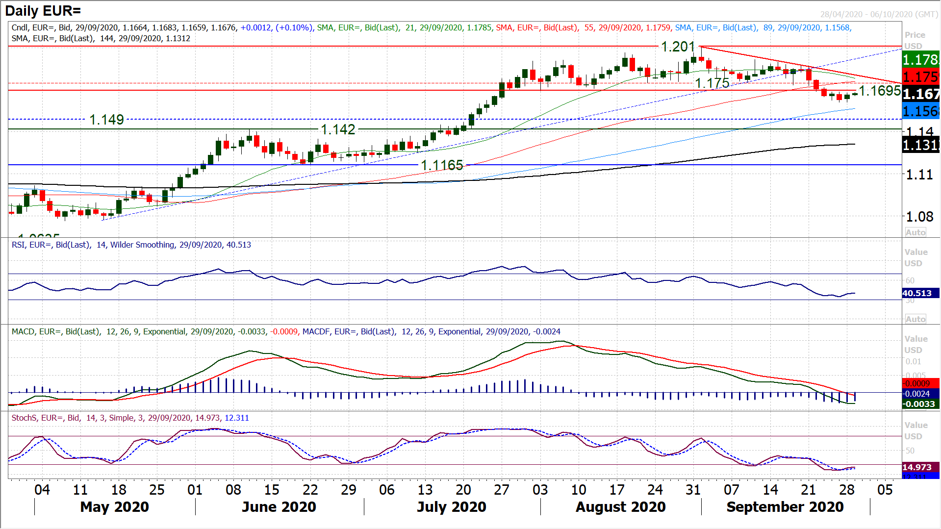
Task: Select the red 1.175 SMA price tag
Action: (x=920, y=77)
